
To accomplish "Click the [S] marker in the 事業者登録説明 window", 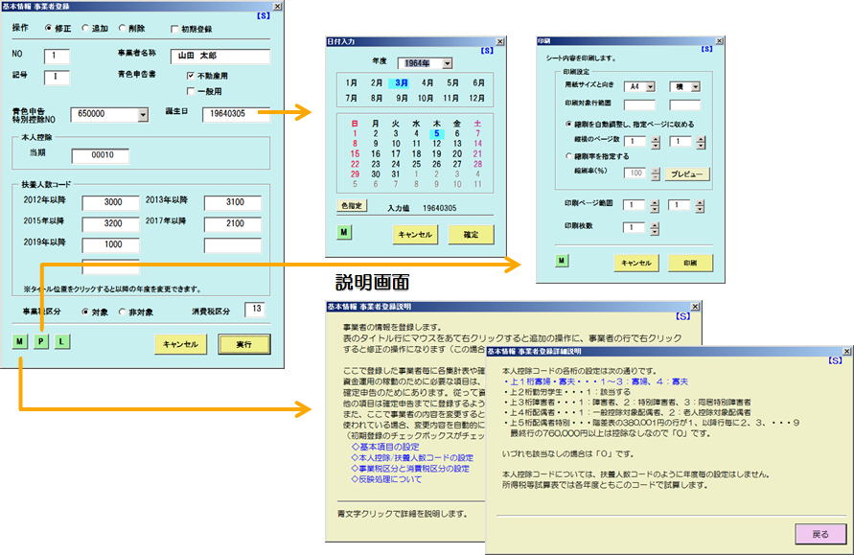I will click(x=683, y=316).
